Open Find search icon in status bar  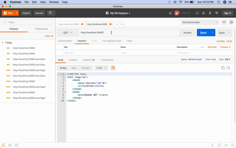(10, 145)
